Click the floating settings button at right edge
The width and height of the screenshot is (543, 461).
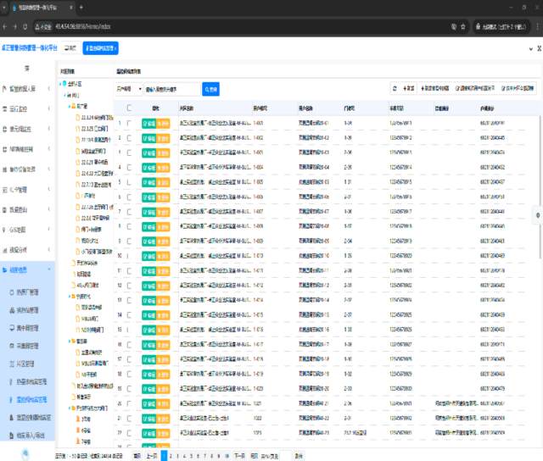(538, 215)
